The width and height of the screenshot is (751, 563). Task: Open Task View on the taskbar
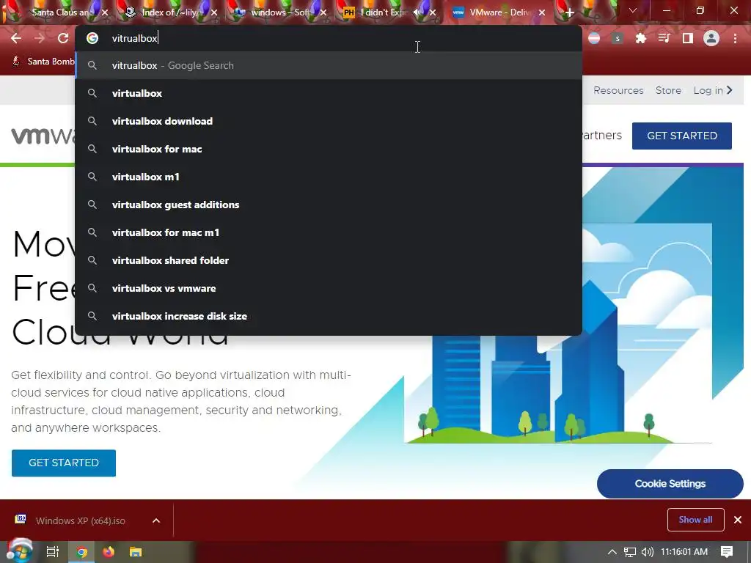52,552
